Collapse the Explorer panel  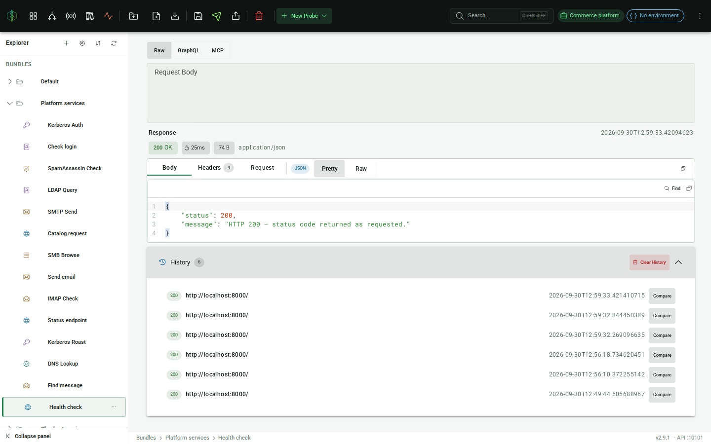[x=28, y=436]
